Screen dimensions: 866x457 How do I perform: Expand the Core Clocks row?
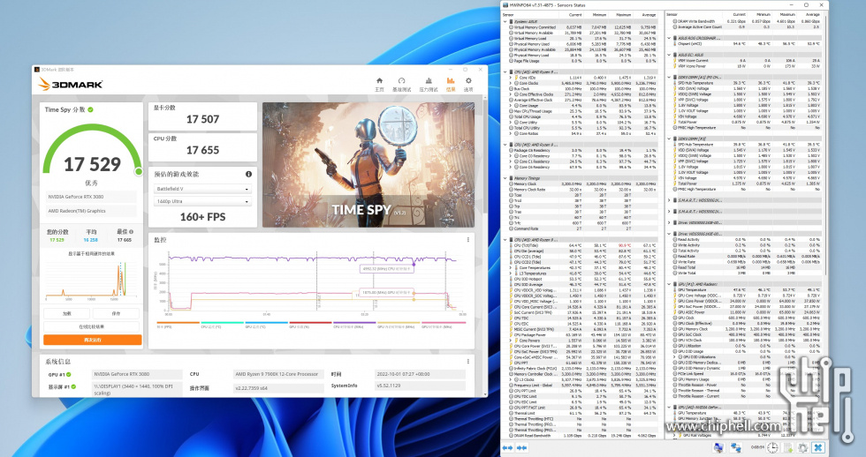pos(511,83)
